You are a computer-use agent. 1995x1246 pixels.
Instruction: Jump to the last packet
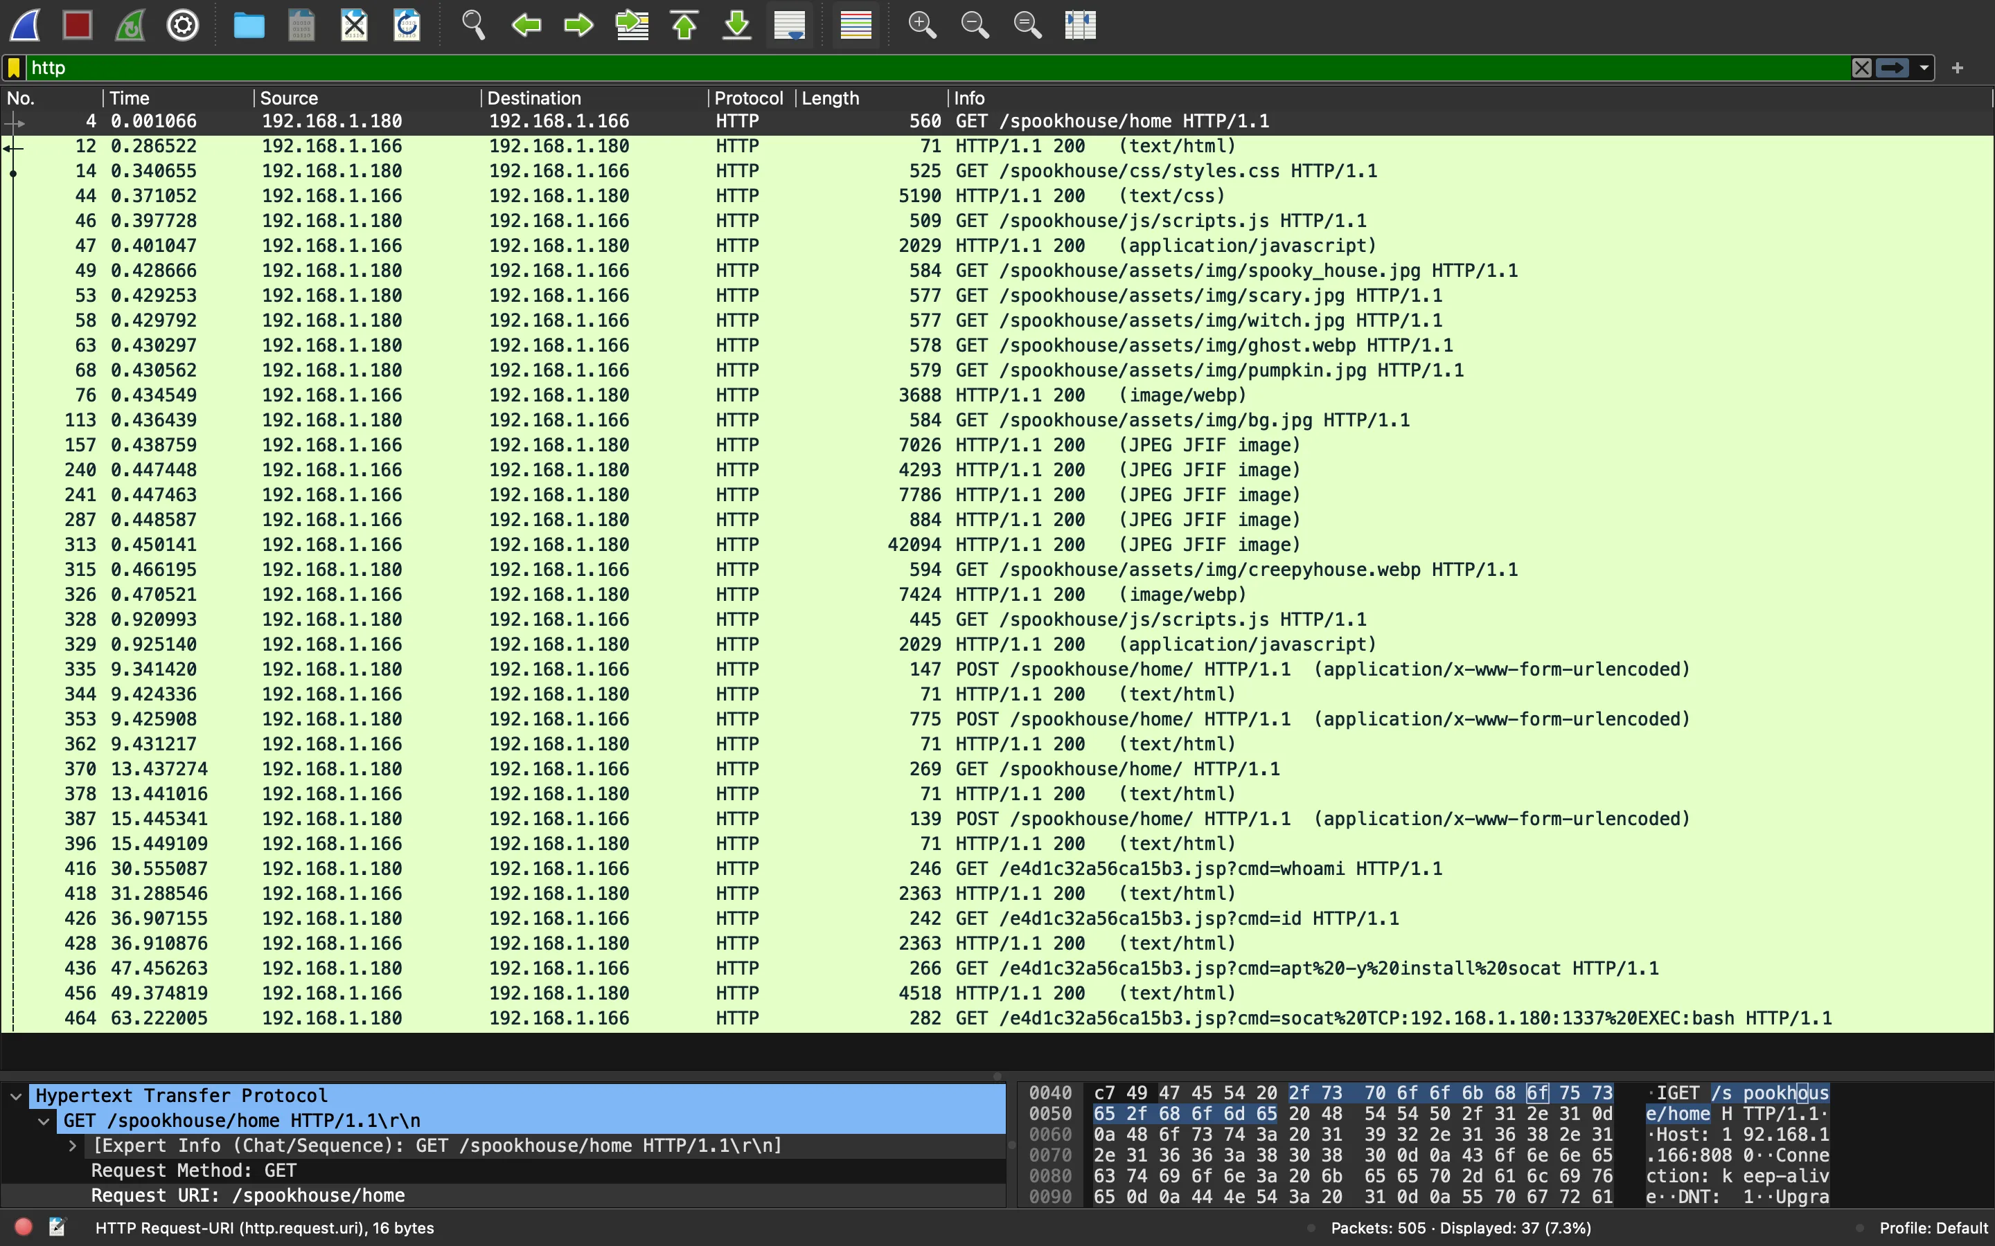[x=737, y=25]
